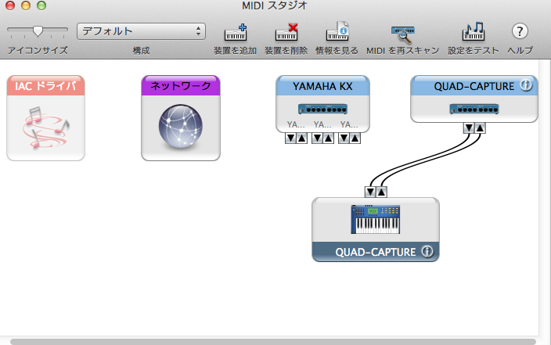Click second YAMAHA KX port input arrow
Screen dimensions: 551x345
pos(317,138)
